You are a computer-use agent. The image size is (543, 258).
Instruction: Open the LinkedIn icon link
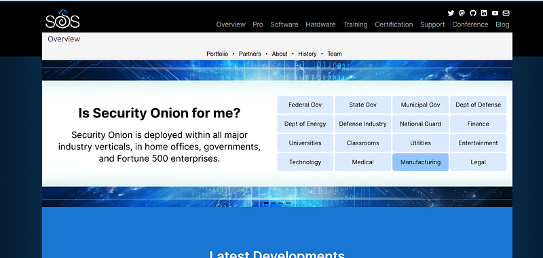click(484, 13)
